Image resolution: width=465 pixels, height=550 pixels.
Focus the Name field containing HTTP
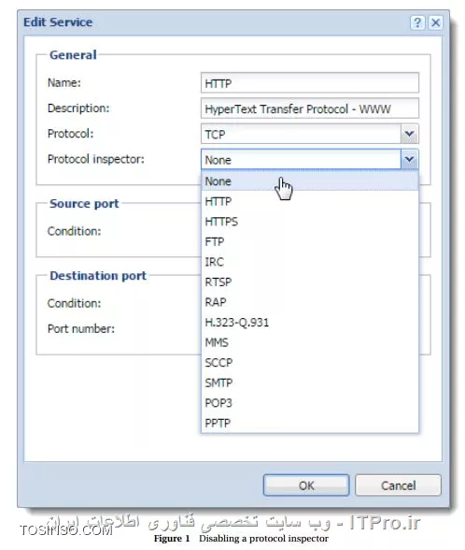pos(310,83)
